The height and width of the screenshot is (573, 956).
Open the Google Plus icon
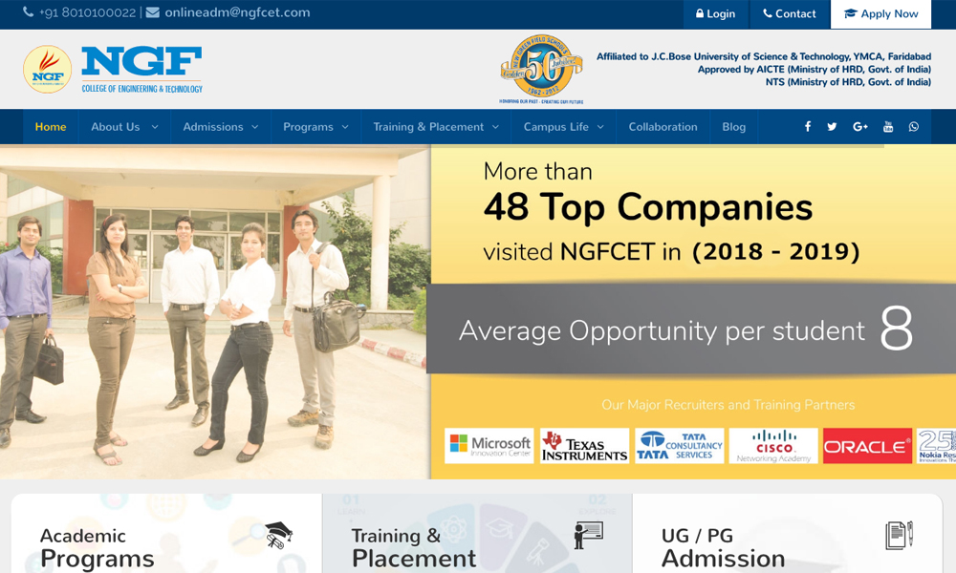(x=860, y=127)
